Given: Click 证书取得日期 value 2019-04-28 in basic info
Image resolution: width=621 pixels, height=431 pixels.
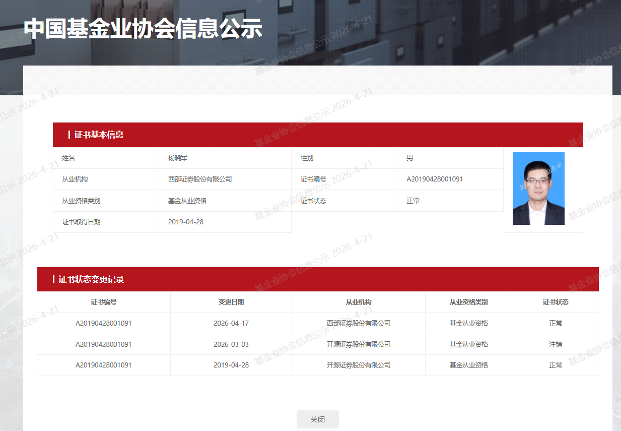Looking at the screenshot, I should (x=186, y=222).
